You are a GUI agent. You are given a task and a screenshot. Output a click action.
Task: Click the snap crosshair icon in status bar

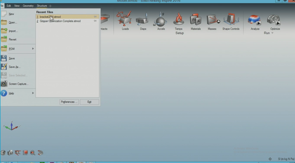(270, 159)
